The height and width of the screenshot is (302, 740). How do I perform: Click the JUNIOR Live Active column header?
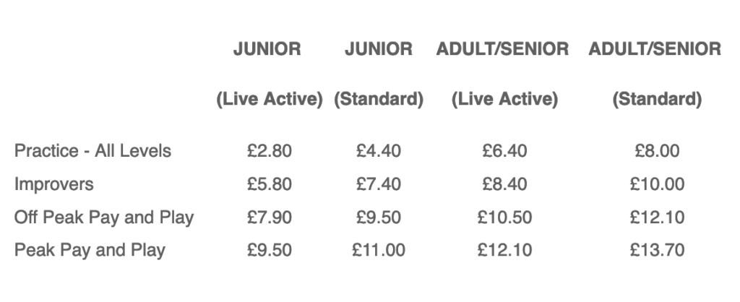[269, 74]
